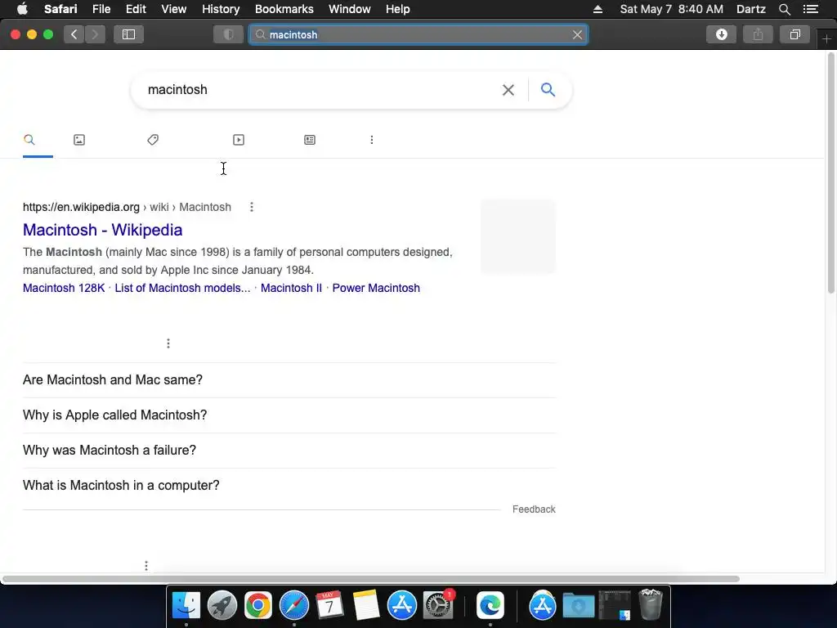This screenshot has width=837, height=628.
Task: Open options menu beside Wikipedia URL
Action: 252,207
